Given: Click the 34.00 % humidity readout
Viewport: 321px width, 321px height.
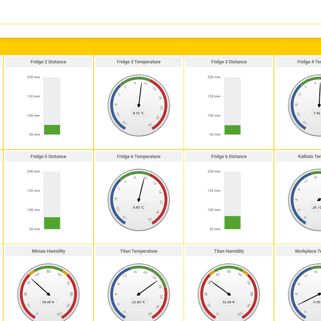Looking at the screenshot, I should coord(48,302).
